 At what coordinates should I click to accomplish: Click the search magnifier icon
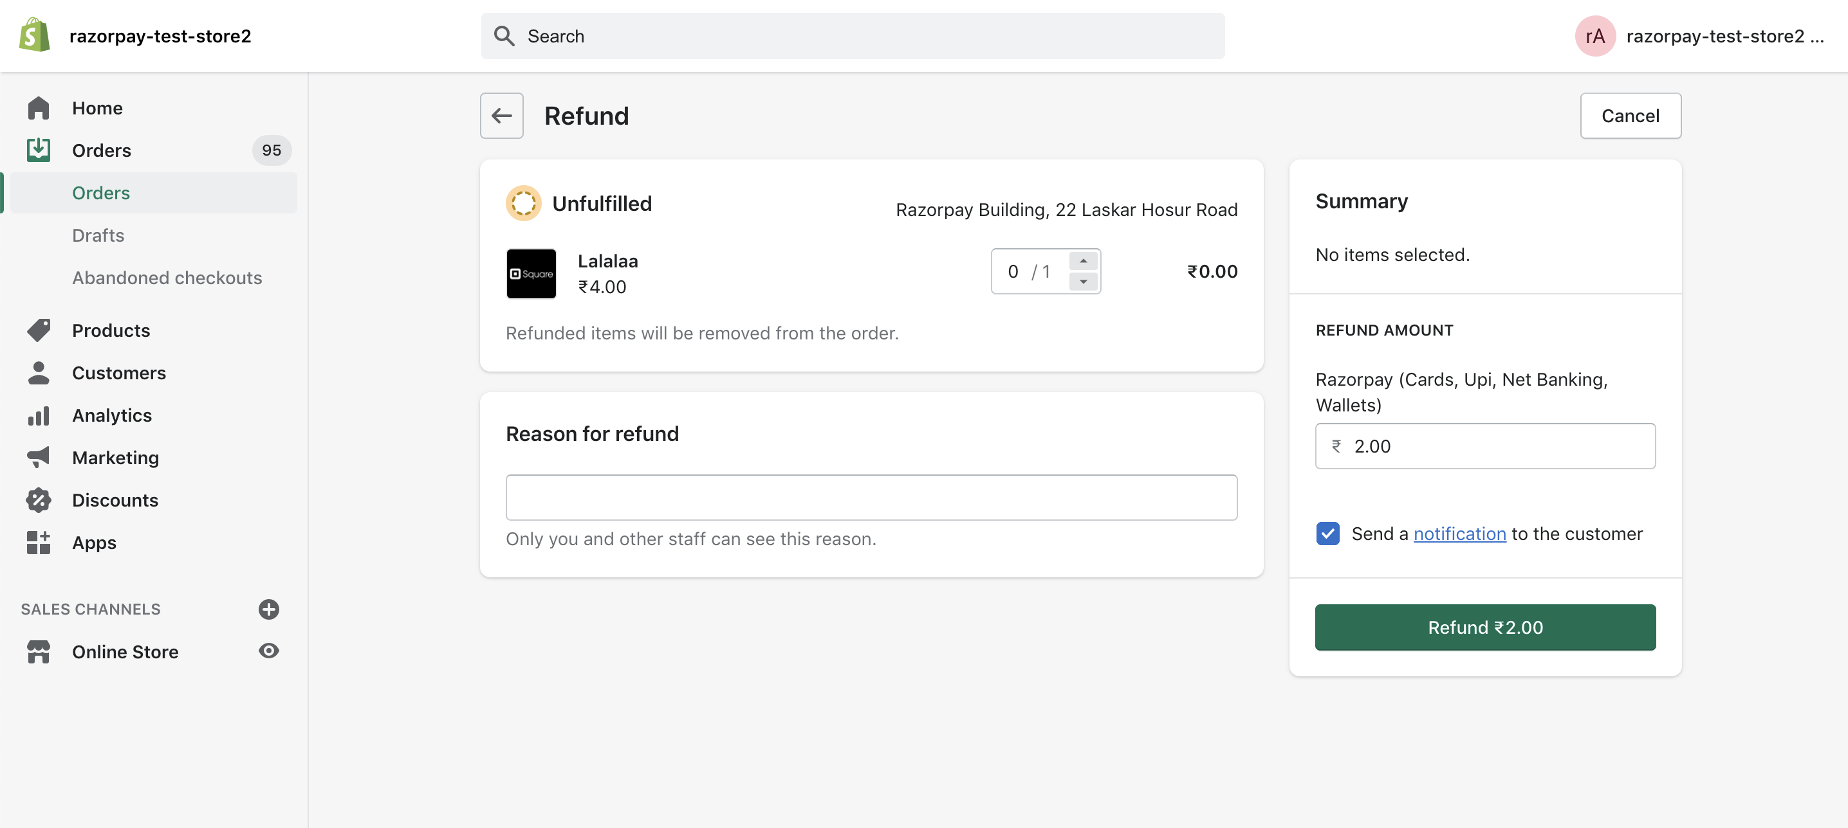point(504,36)
